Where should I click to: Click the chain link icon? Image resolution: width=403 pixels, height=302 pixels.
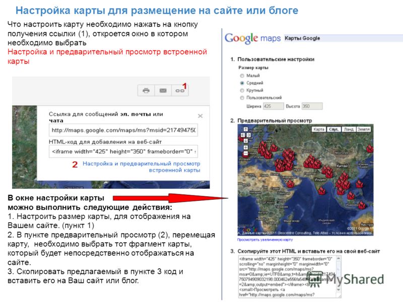click(x=180, y=91)
